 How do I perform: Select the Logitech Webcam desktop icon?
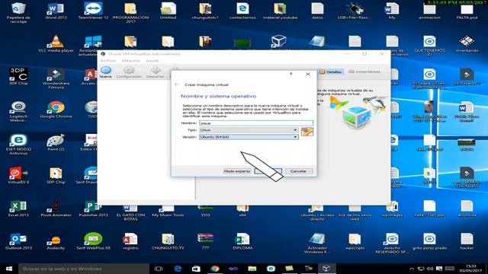click(18, 112)
